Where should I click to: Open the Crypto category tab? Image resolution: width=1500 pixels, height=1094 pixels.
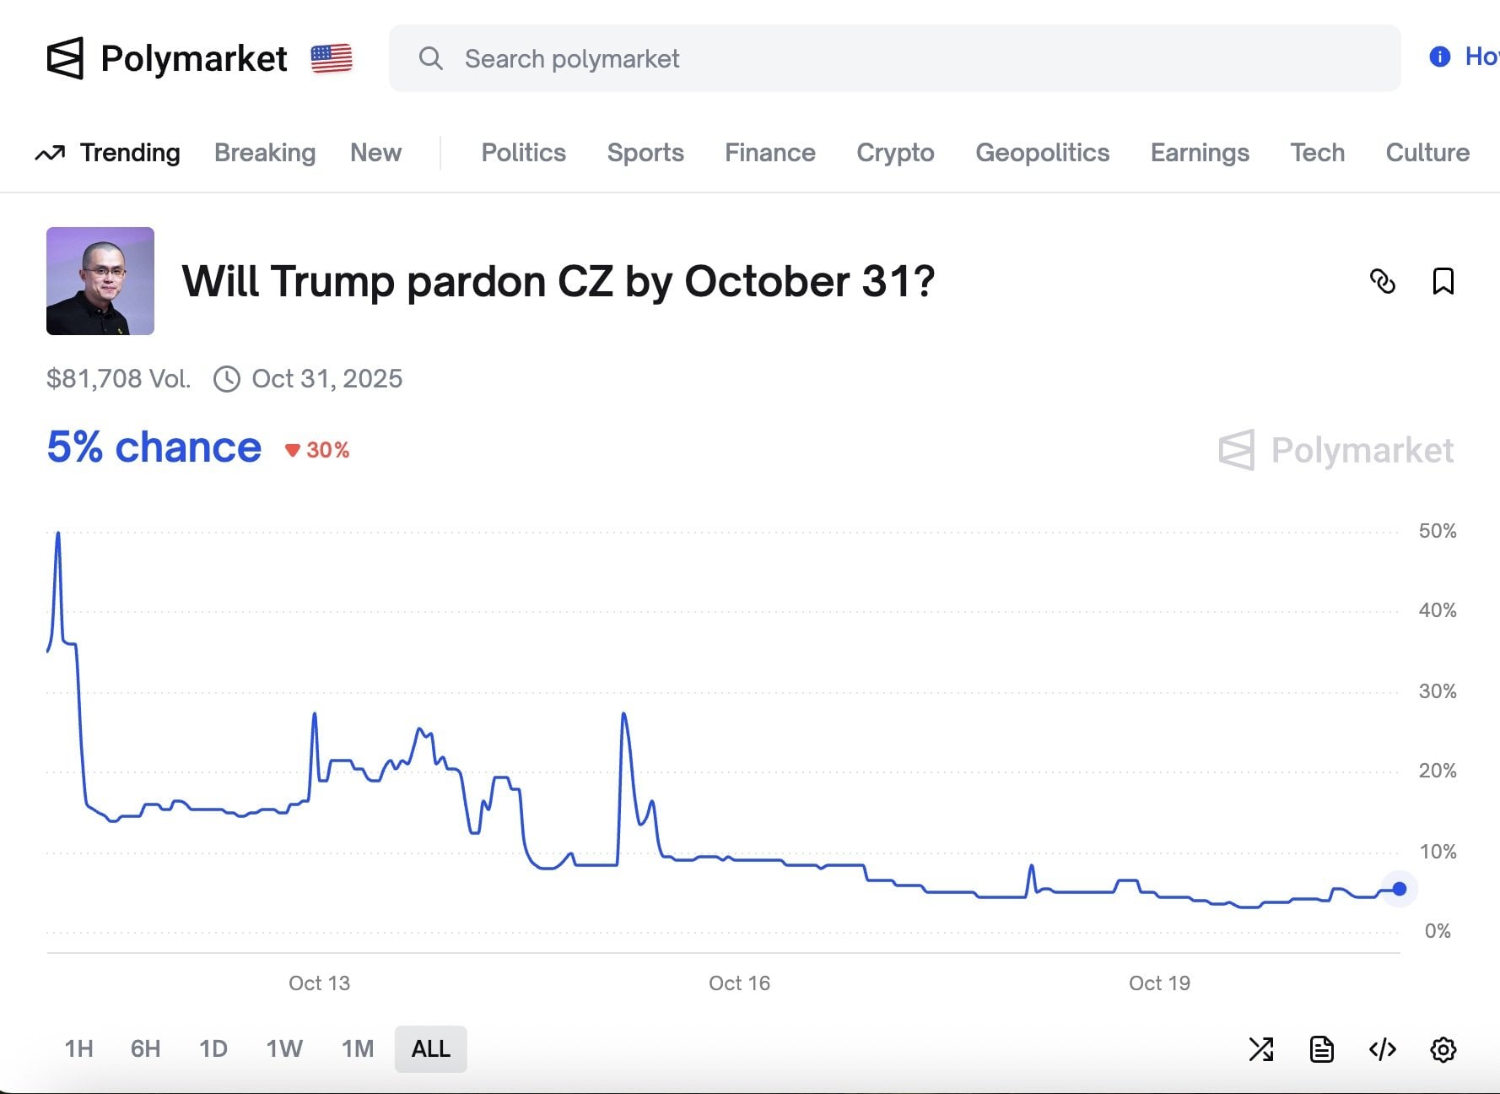[895, 153]
